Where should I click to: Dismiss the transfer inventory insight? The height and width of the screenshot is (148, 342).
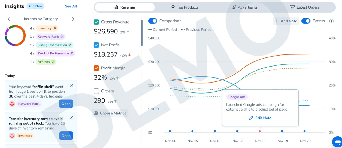click(x=72, y=117)
